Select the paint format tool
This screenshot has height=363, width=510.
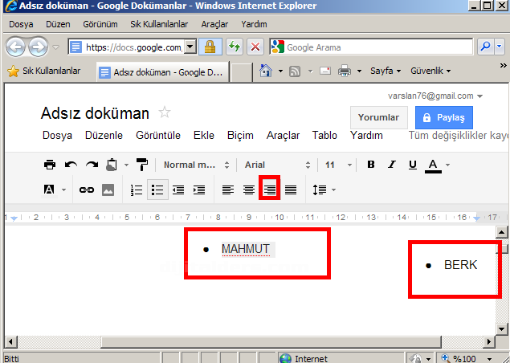(142, 165)
